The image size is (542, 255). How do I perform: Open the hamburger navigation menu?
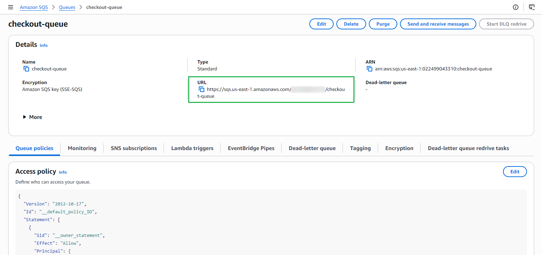coord(11,7)
